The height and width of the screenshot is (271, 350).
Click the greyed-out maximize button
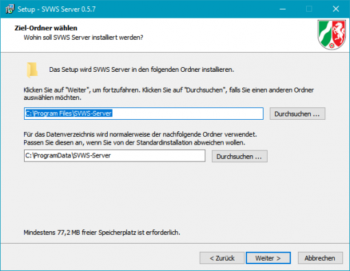(309, 9)
